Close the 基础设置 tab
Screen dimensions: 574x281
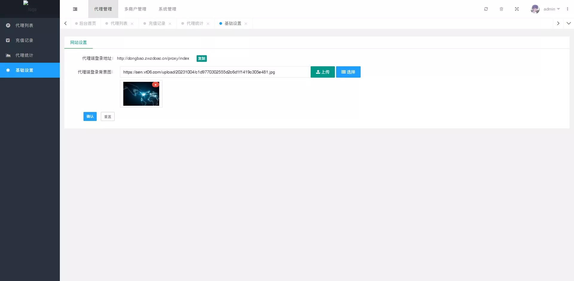coord(246,24)
